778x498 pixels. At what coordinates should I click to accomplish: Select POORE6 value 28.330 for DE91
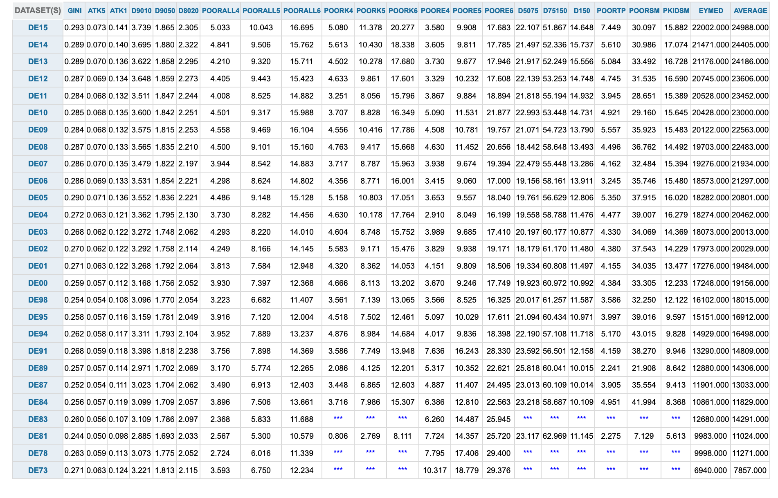click(x=499, y=351)
